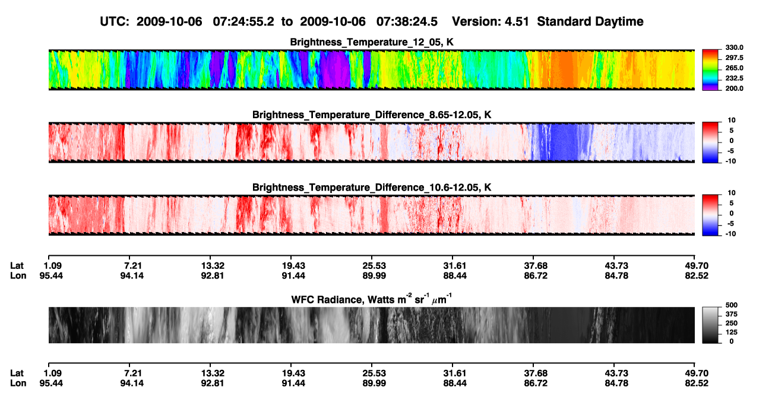Select the Brightness_Temperature_12_05, K panel title
Screen dimensions: 772x396
[x=372, y=42]
